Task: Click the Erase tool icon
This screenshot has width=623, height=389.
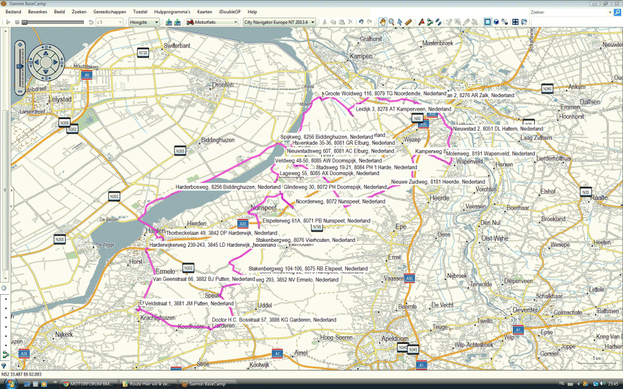Action: pos(466,22)
